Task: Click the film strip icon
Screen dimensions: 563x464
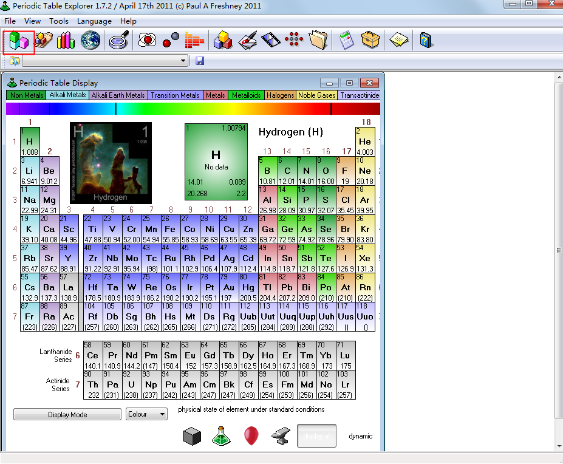Action: [270, 41]
